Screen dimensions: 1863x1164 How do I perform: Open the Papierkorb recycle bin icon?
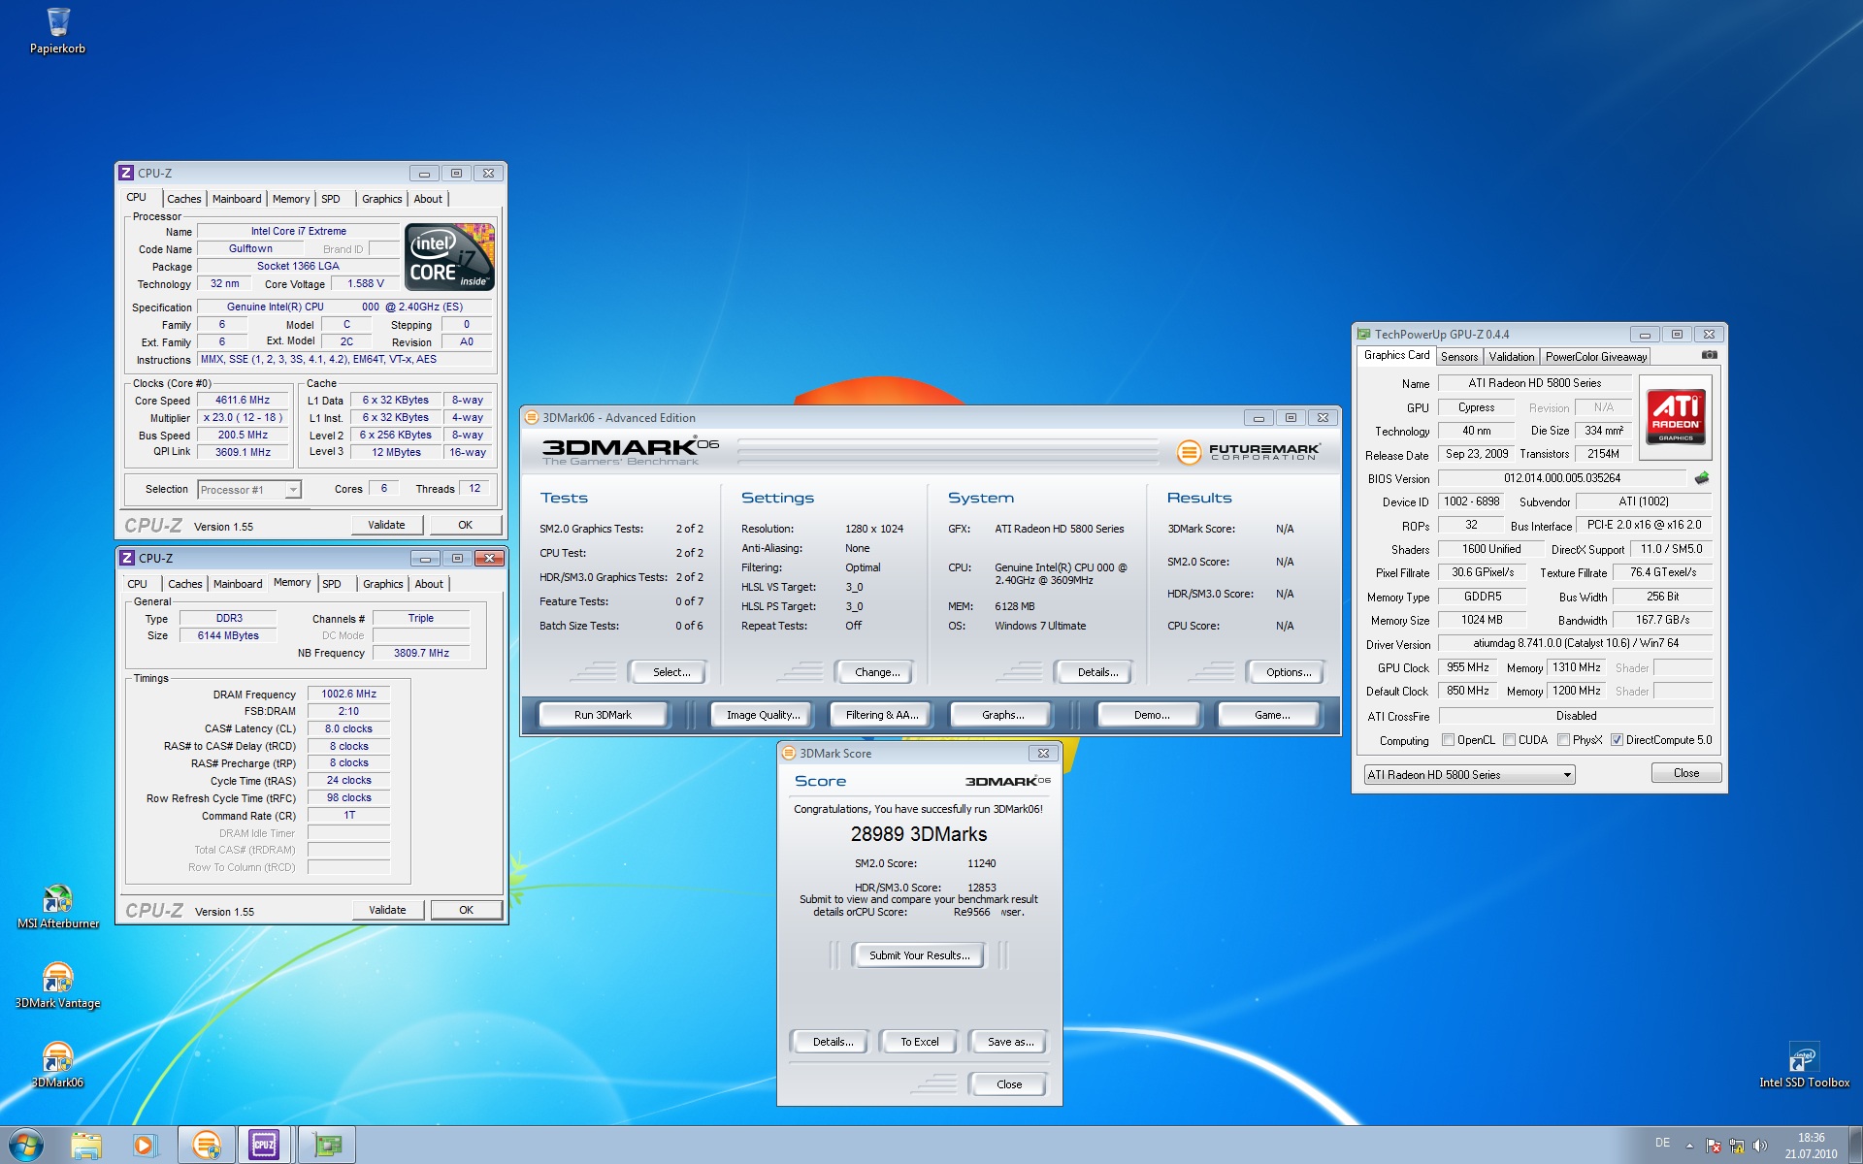(57, 31)
